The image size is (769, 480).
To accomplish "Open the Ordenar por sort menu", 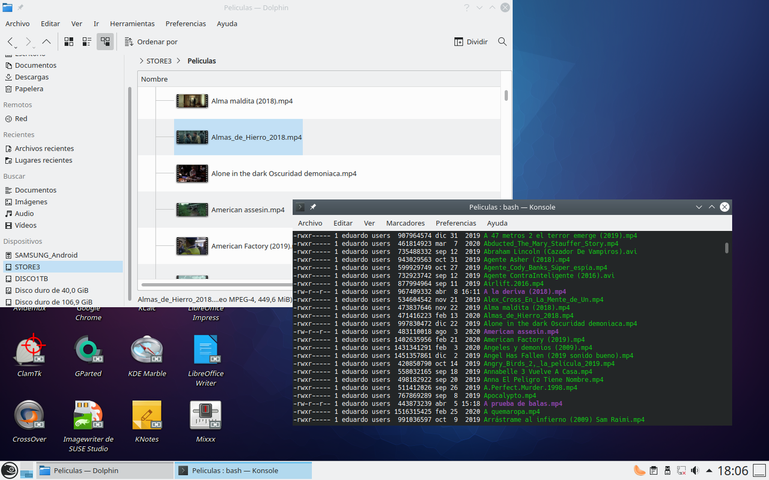I will point(151,41).
